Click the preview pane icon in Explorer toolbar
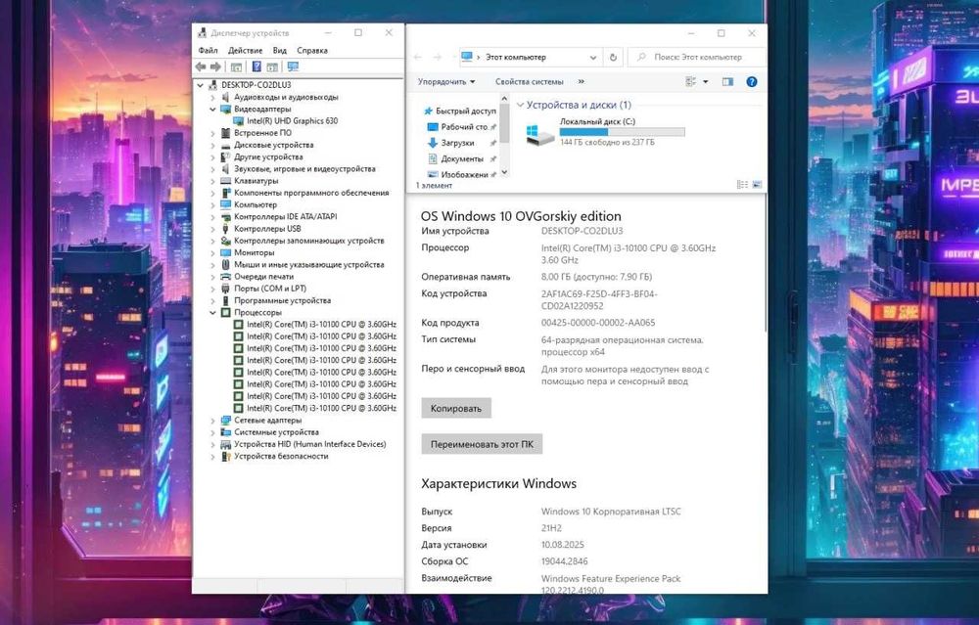979x625 pixels. coord(727,82)
